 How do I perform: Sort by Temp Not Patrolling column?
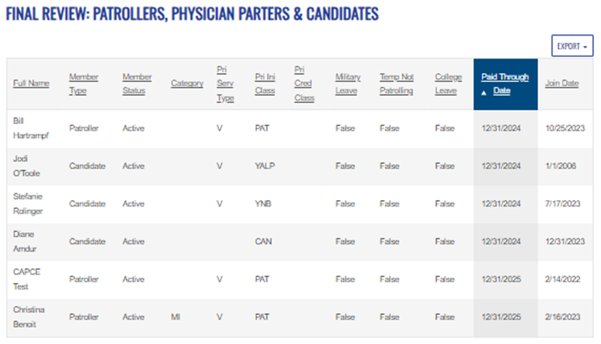(x=396, y=83)
